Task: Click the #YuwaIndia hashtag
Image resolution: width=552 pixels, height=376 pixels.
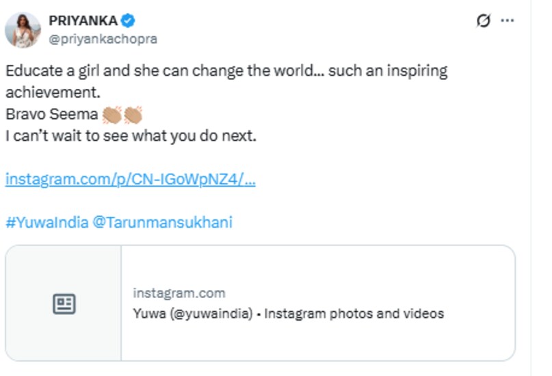Action: [46, 223]
